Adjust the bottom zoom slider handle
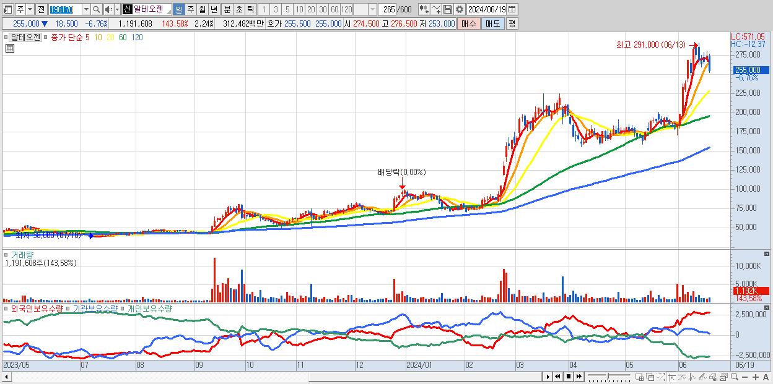This screenshot has width=773, height=384. [608, 376]
